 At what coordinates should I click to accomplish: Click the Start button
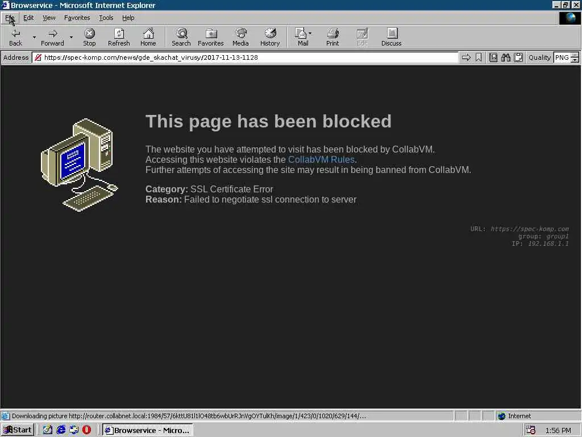pos(18,430)
